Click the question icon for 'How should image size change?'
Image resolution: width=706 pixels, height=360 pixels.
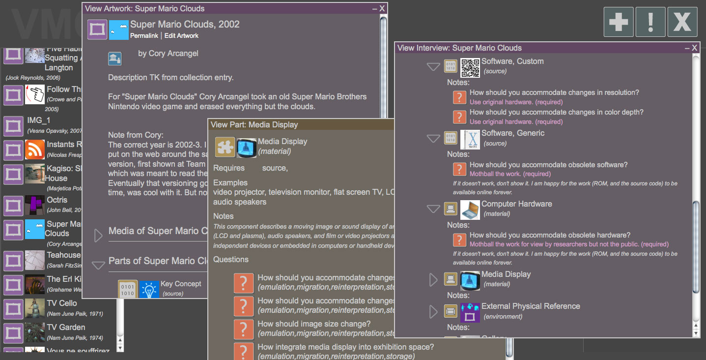pyautogui.click(x=244, y=329)
